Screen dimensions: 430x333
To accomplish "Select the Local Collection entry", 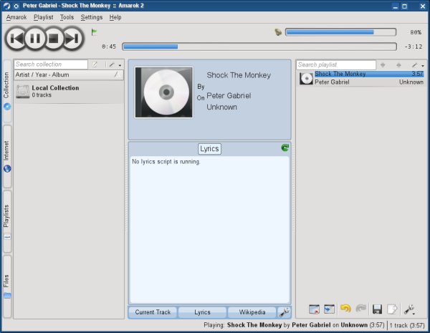I will tap(69, 92).
